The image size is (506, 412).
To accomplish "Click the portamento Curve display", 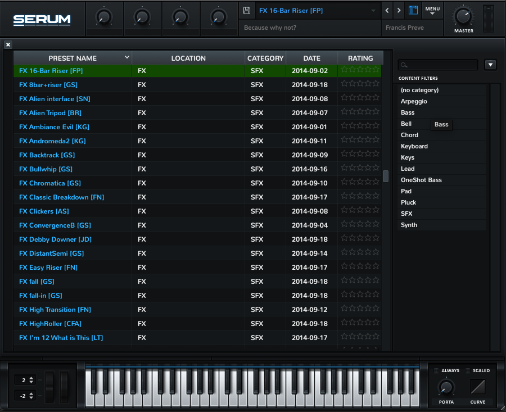I will 477,387.
